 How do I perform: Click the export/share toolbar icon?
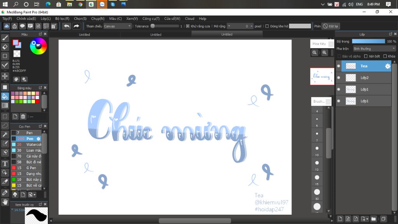point(14,26)
